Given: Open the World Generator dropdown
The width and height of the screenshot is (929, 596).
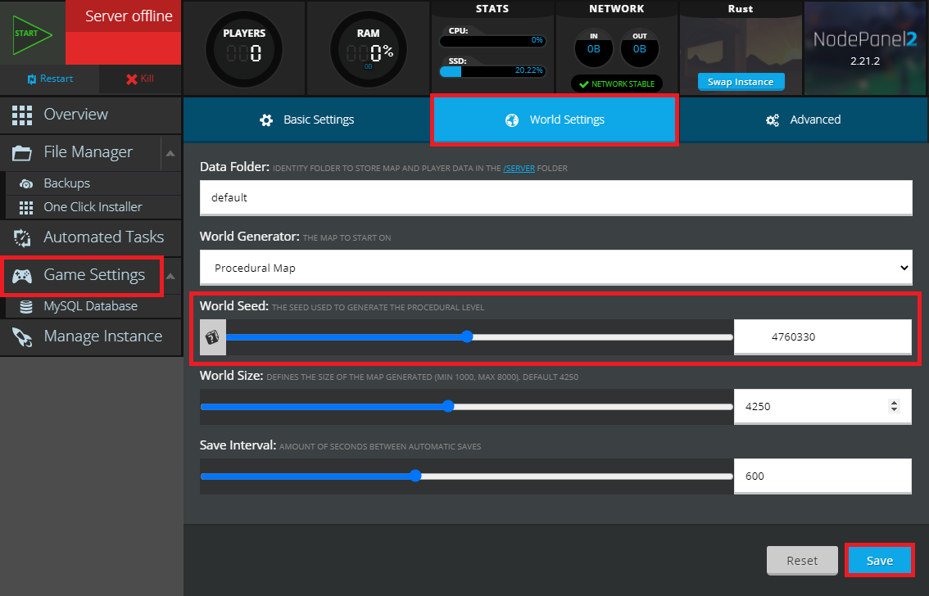Looking at the screenshot, I should click(x=555, y=268).
